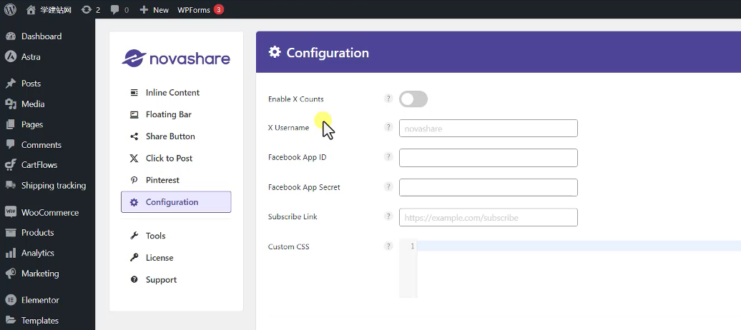This screenshot has width=741, height=330.
Task: Click the help icon beside Subscribe Link
Action: pyautogui.click(x=388, y=216)
